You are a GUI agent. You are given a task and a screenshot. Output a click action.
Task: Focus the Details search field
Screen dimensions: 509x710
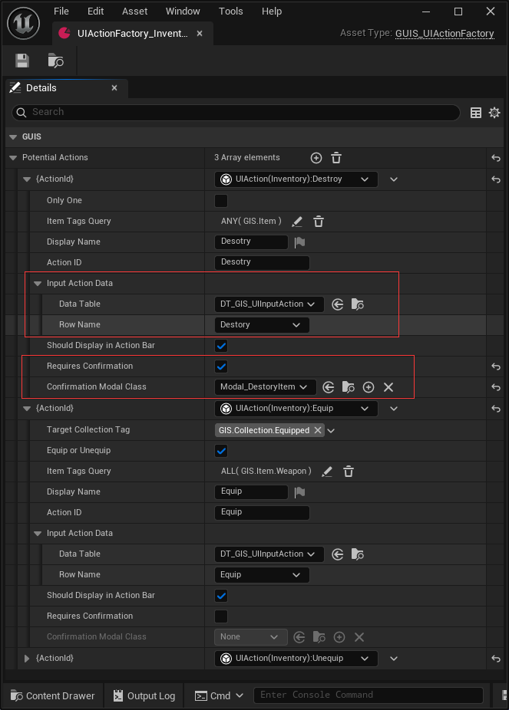tap(236, 112)
